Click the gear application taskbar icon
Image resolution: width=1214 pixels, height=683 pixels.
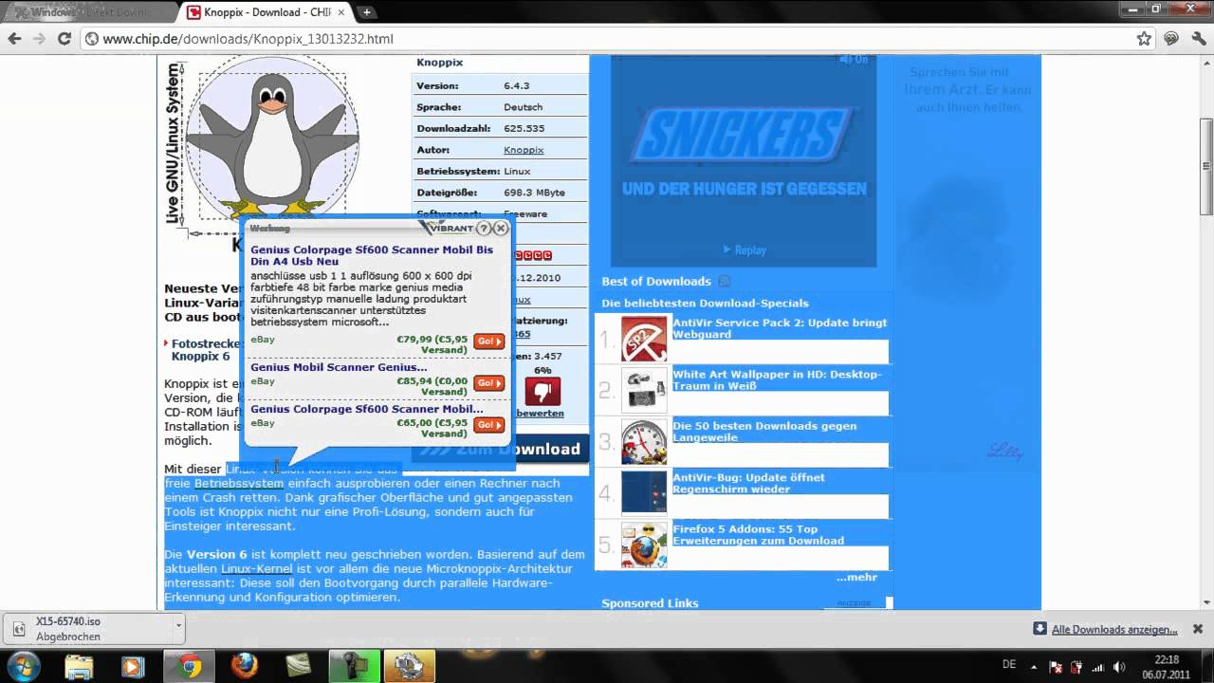click(409, 666)
